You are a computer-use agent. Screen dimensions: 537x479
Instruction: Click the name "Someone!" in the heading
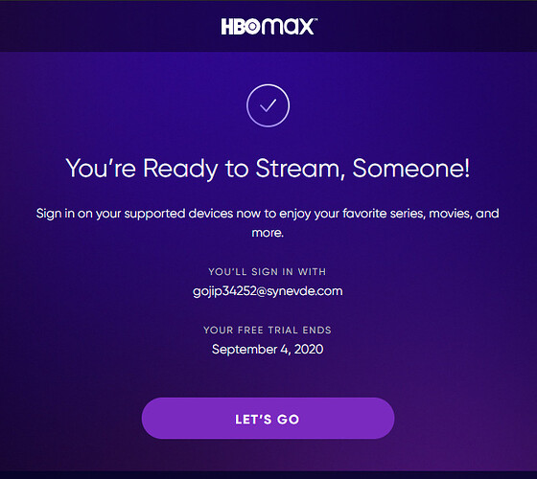[x=411, y=168]
